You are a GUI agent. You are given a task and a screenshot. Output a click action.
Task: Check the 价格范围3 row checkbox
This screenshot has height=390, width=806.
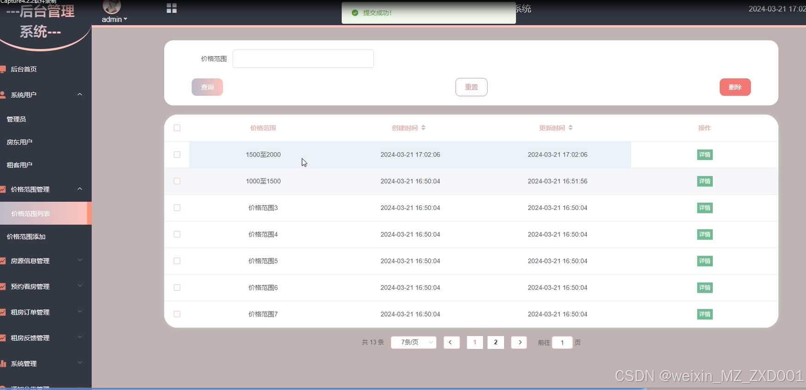pyautogui.click(x=177, y=208)
